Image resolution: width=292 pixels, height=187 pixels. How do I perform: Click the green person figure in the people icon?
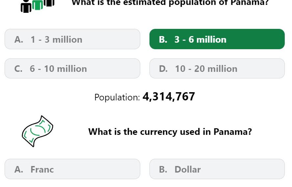(38, 5)
